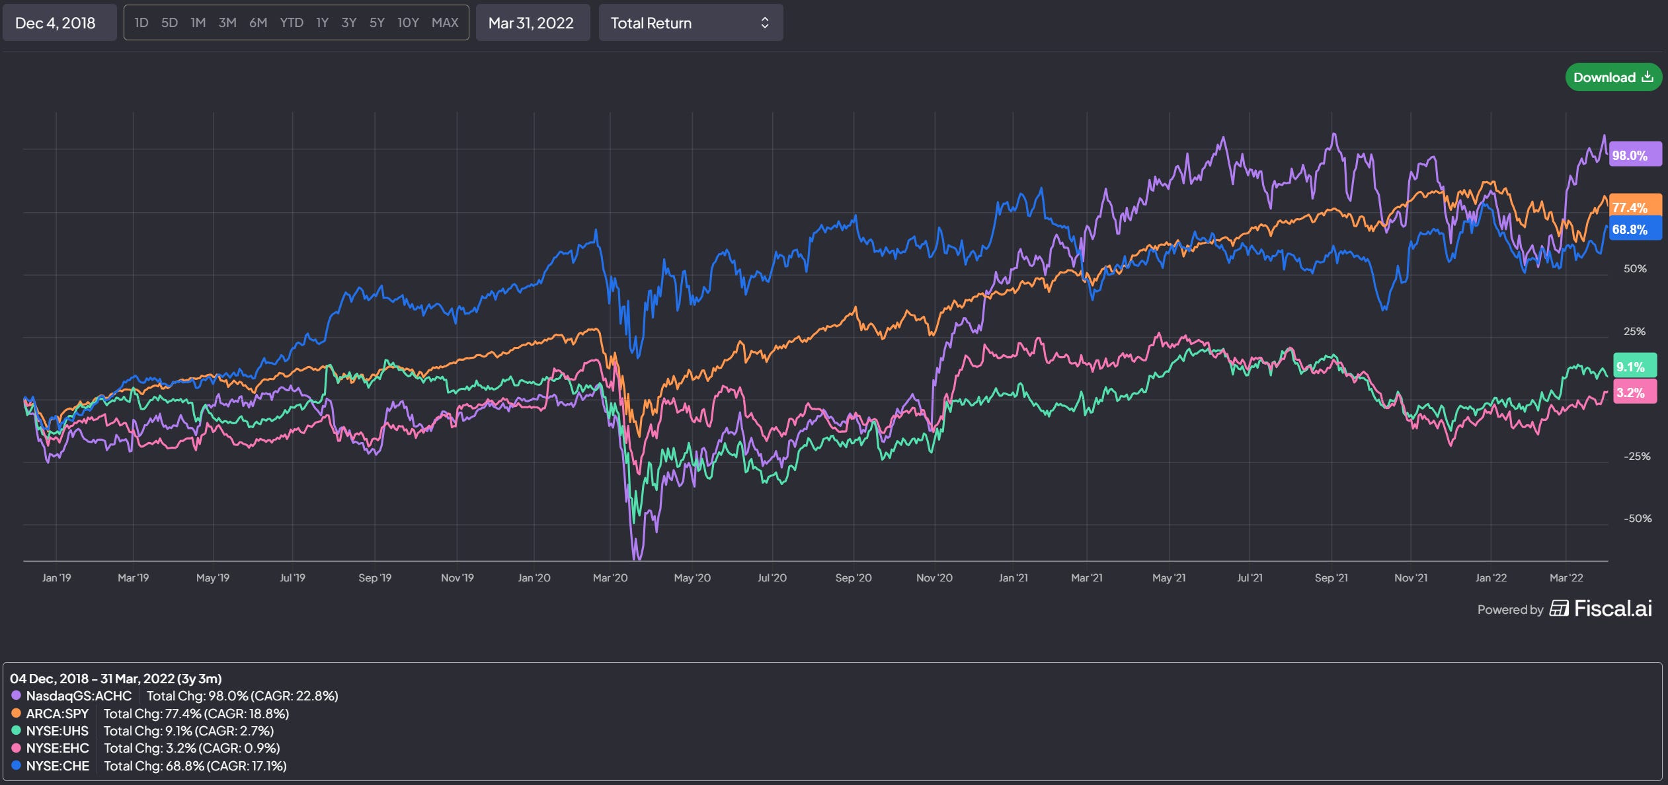
Task: Click the 77.4% SPY value tag
Action: (x=1634, y=205)
